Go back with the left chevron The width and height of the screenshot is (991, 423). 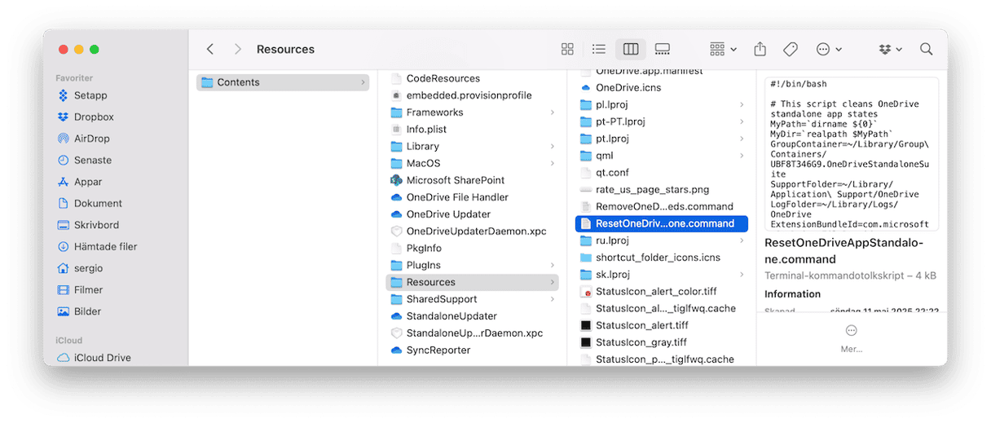[x=210, y=49]
